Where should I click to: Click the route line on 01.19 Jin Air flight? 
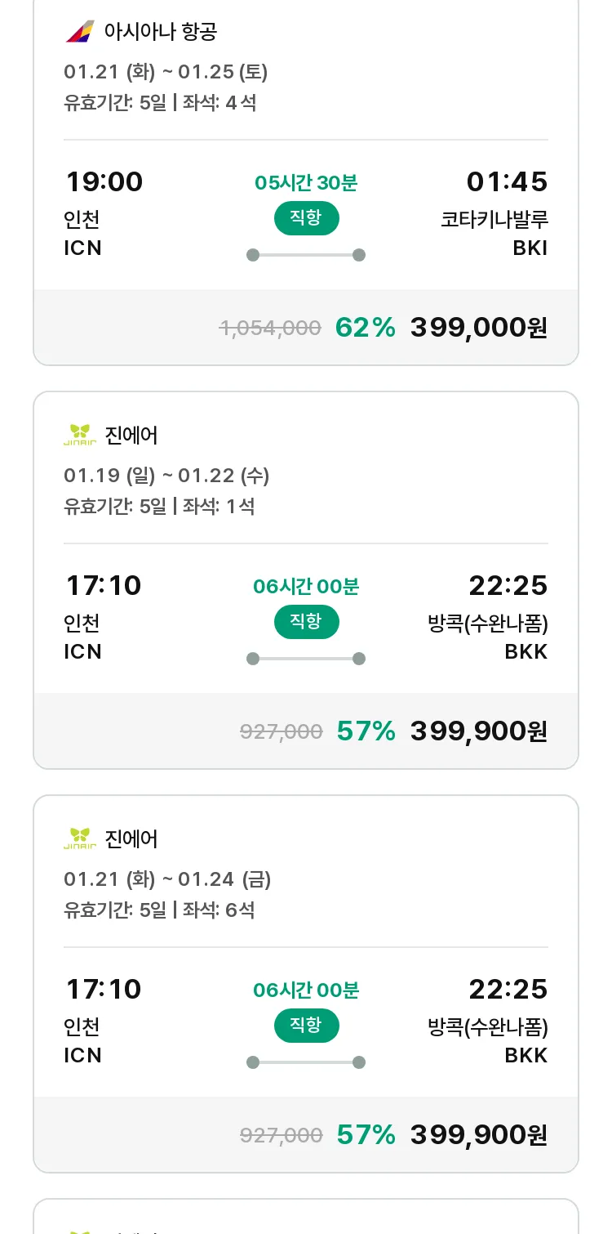pos(306,659)
